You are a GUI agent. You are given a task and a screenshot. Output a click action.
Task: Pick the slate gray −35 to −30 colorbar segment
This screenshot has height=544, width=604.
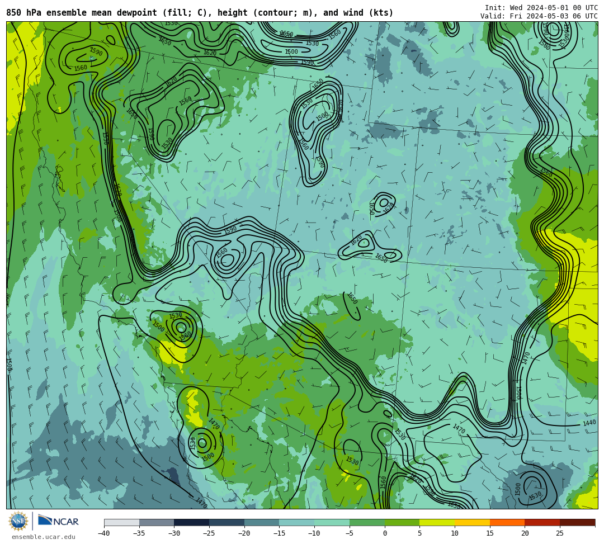(157, 522)
